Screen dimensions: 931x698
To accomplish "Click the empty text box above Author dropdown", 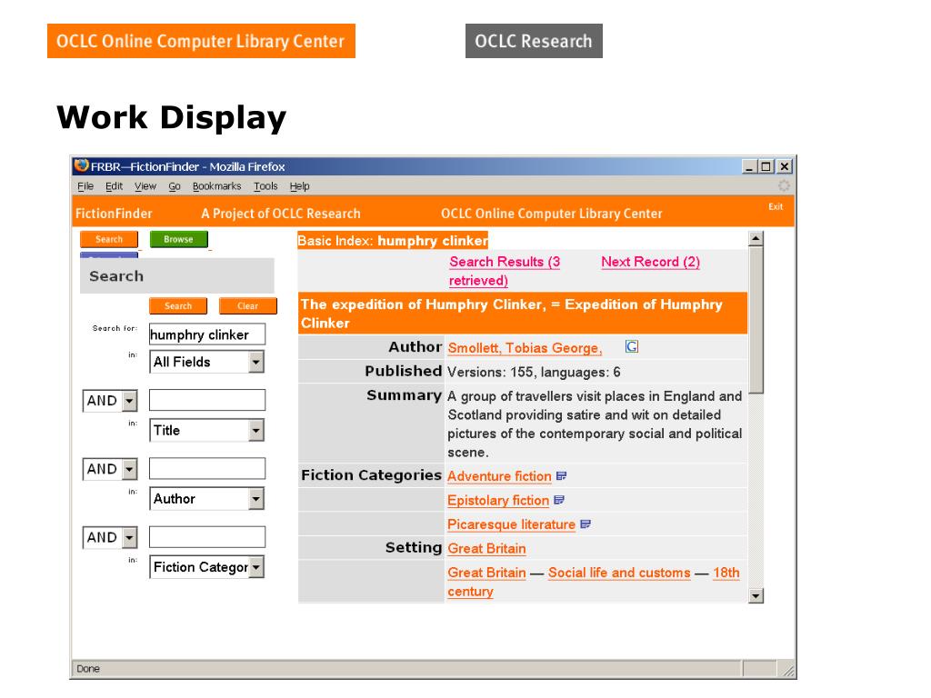I will pyautogui.click(x=207, y=468).
